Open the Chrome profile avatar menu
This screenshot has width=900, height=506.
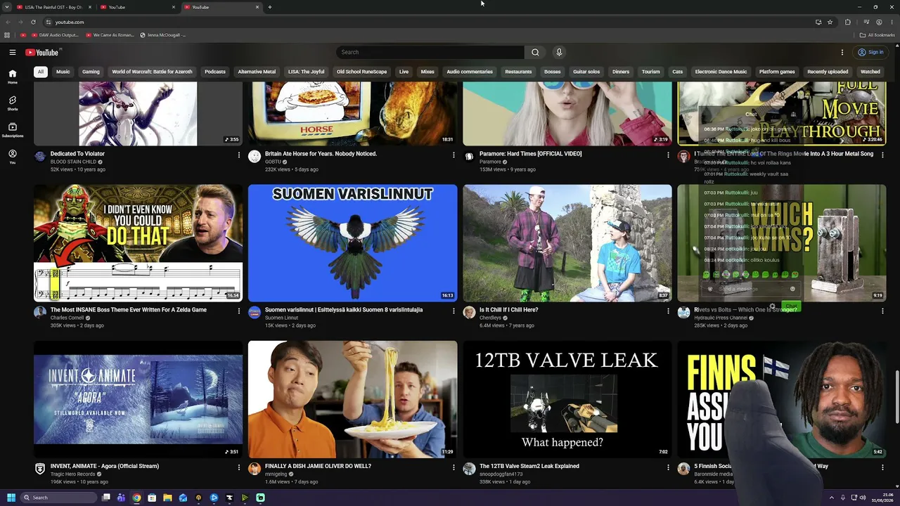click(x=879, y=22)
